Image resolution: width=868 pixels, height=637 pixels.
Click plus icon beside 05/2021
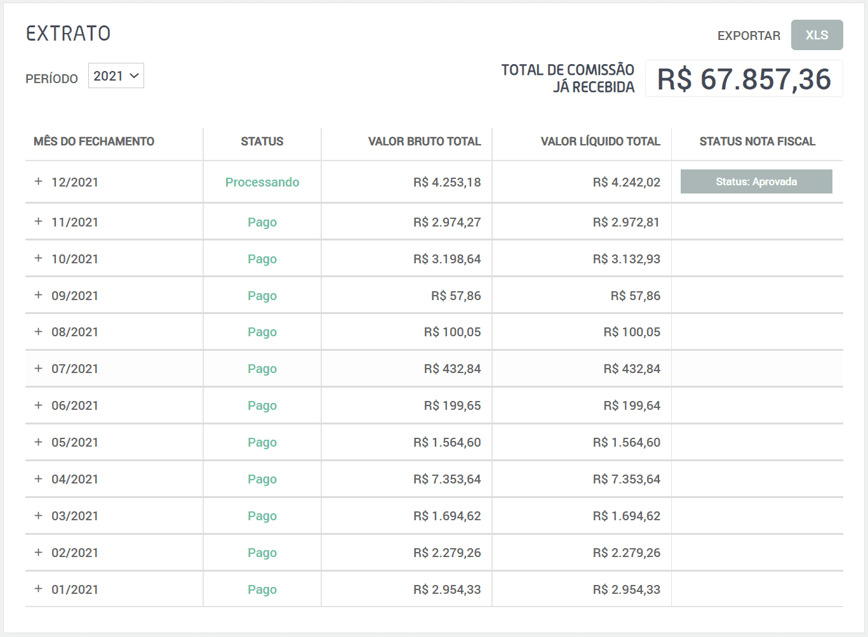point(38,442)
